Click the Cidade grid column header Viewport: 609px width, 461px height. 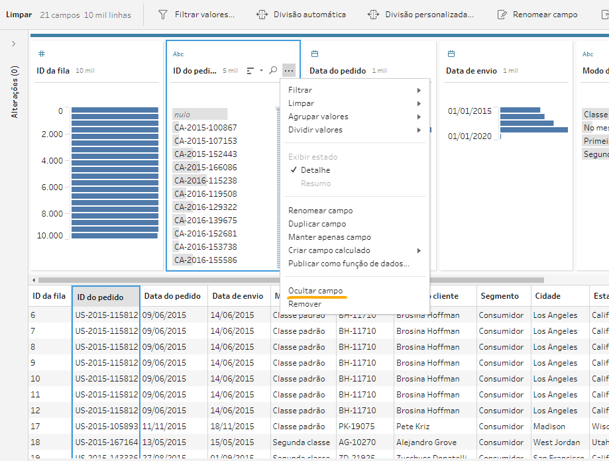tap(560, 296)
